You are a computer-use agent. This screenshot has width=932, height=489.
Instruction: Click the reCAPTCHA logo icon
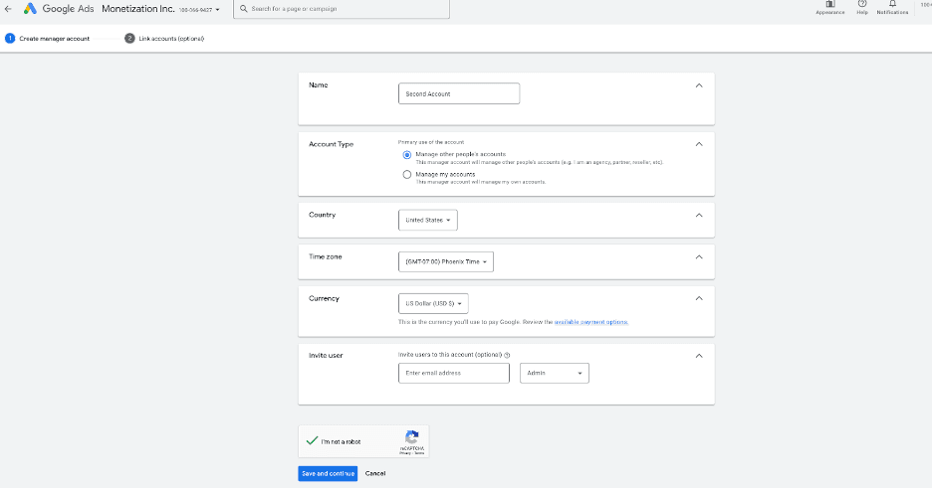pos(412,437)
